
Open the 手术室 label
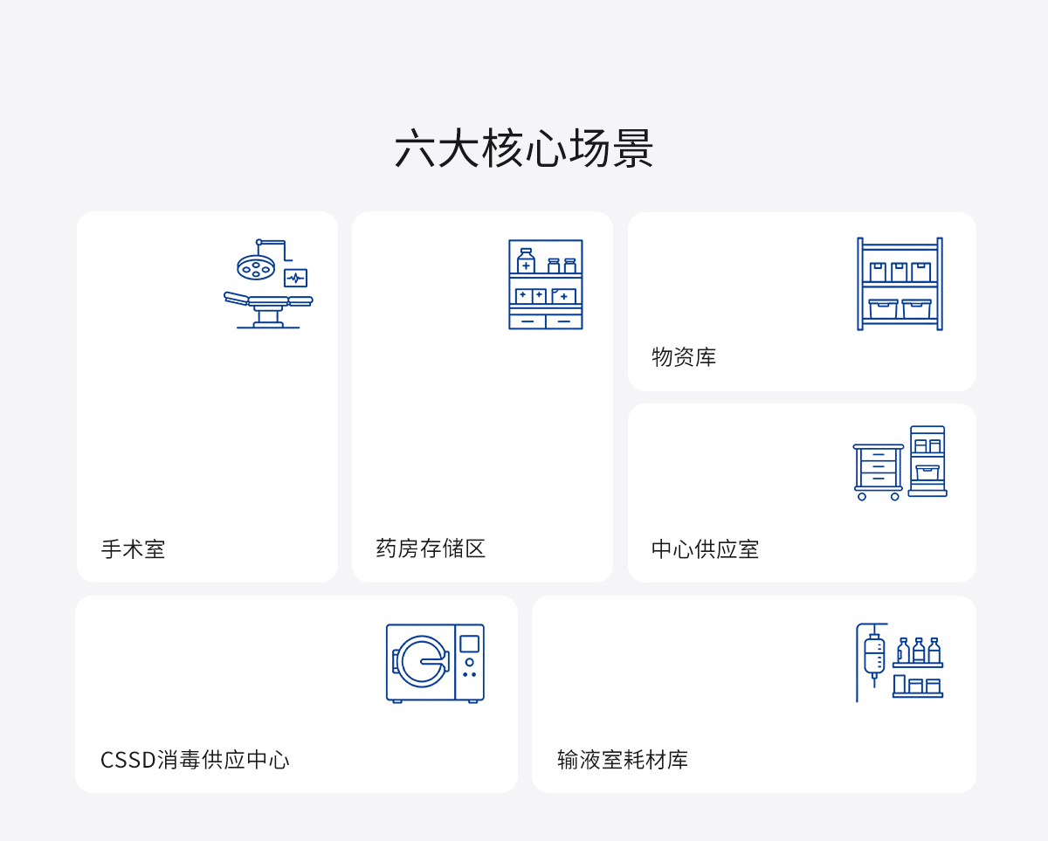133,549
